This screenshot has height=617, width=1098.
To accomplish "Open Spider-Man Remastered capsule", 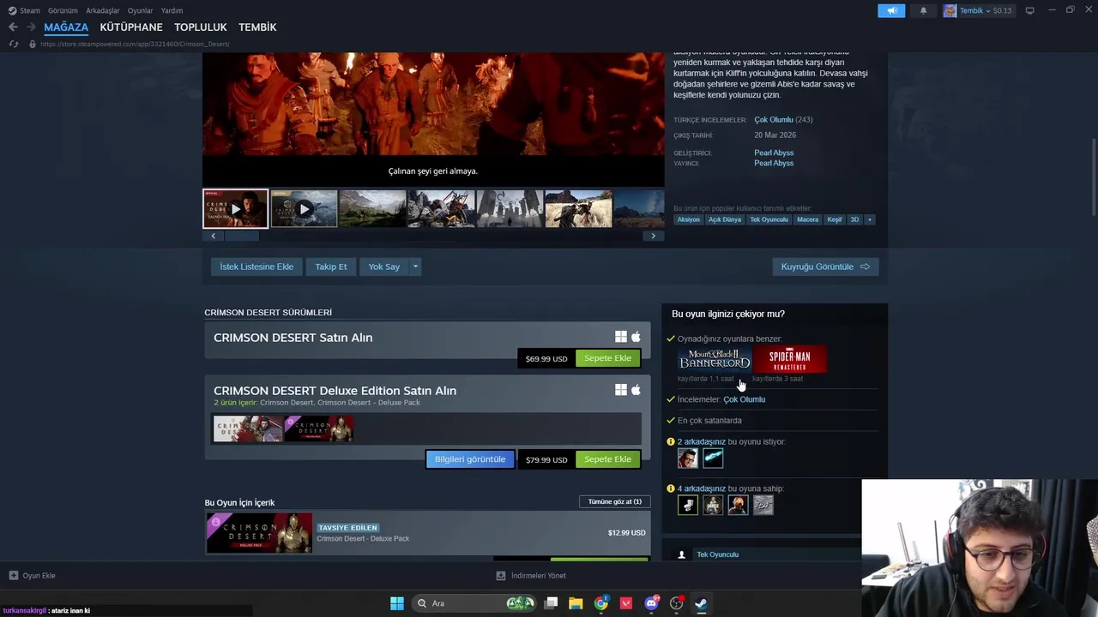I will tap(789, 359).
